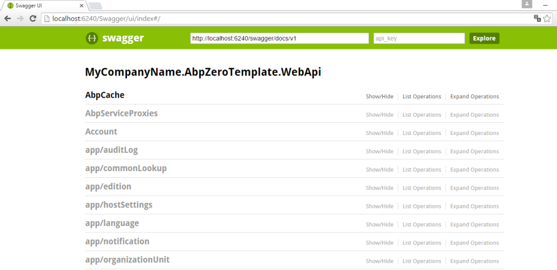This screenshot has width=557, height=270.
Task: Expand Operations for app/auditLog
Action: pos(475,151)
